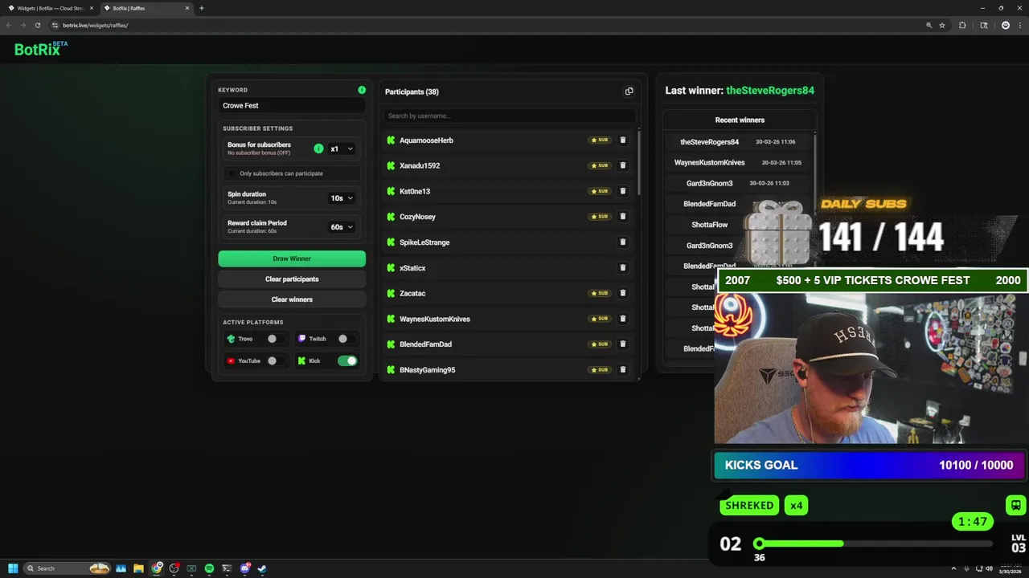Screen dimensions: 1029x578
Task: Delete SpikeLeStrange entry
Action: (x=622, y=242)
